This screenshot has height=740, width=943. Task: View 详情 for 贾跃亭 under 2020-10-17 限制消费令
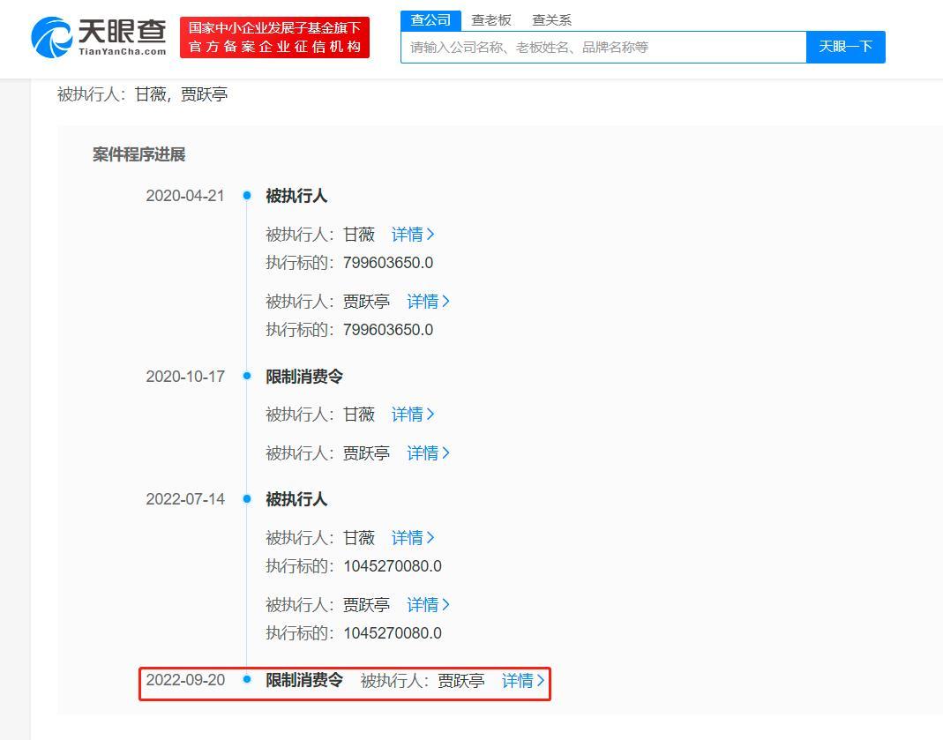click(x=428, y=453)
